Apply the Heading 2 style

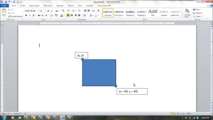pos(141,13)
